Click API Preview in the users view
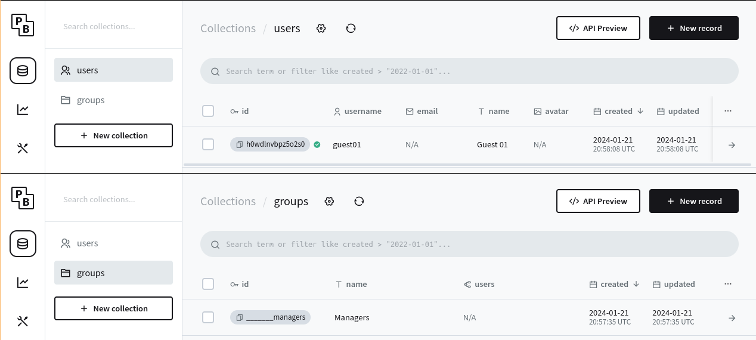Screen dimensions: 756x340 tap(598, 28)
